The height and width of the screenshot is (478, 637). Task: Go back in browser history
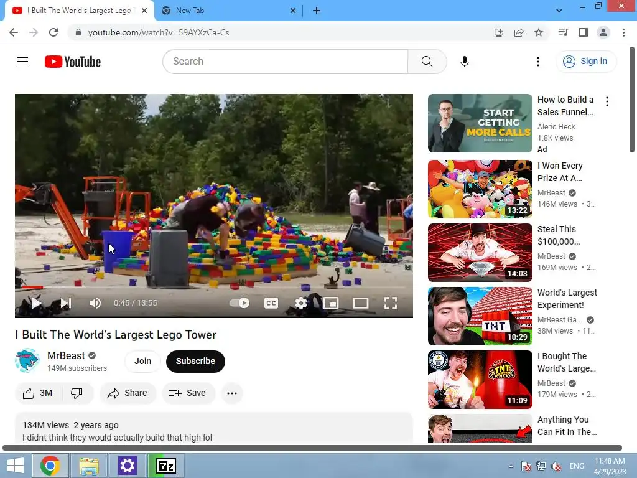click(x=14, y=32)
